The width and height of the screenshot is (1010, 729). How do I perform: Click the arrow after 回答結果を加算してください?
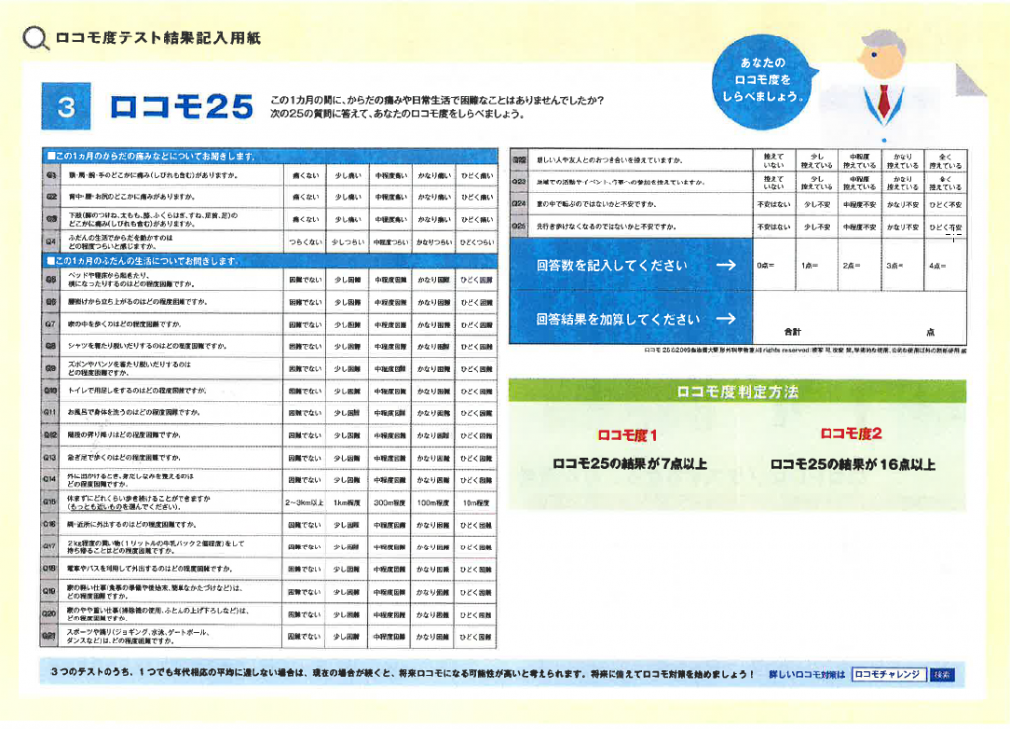click(x=726, y=318)
